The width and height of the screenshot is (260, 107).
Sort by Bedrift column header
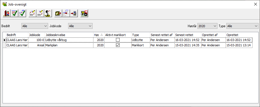pos(17,35)
